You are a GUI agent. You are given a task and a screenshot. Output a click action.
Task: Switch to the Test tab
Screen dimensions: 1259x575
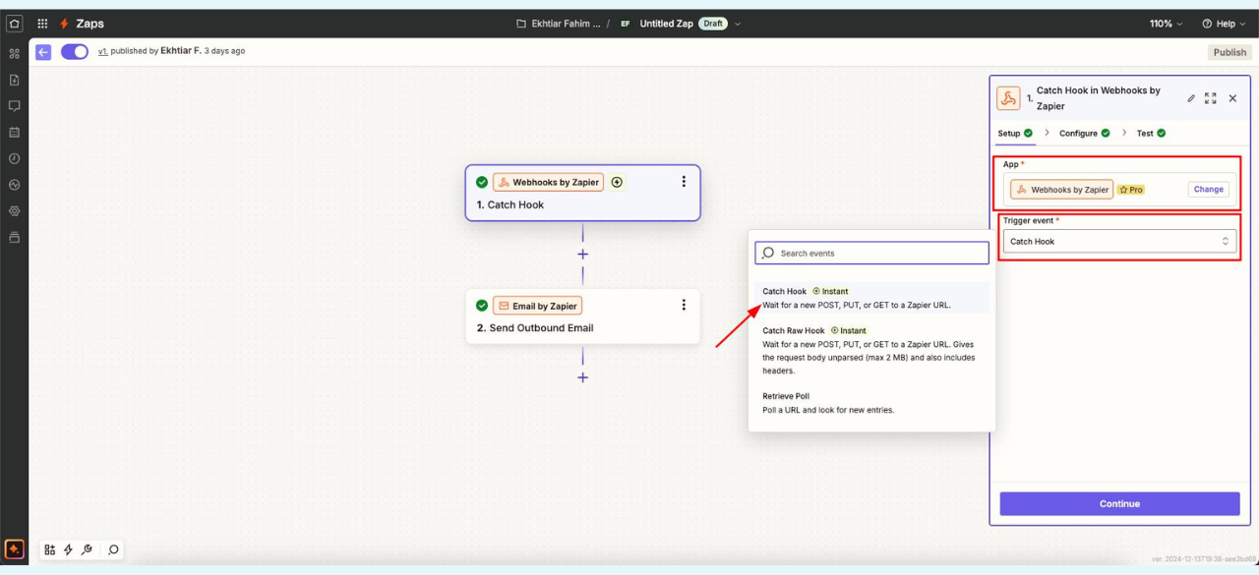(1151, 133)
